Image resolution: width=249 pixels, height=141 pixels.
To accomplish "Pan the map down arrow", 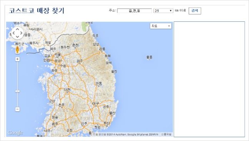I will tap(17, 37).
